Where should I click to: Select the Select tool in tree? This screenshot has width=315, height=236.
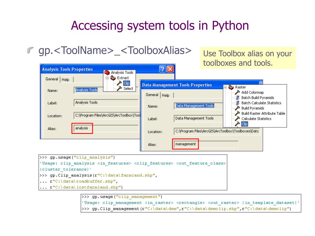(128, 88)
